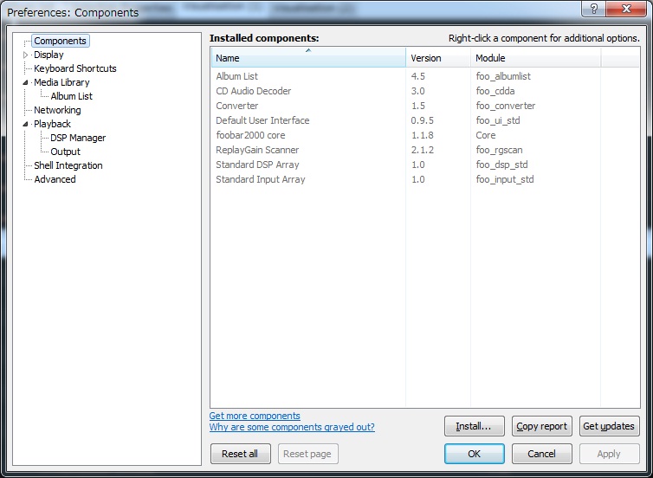
Task: Close the Preferences window
Action: (x=626, y=9)
